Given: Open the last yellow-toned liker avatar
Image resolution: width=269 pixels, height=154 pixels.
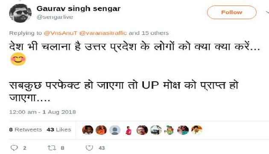Looking at the screenshot, I should point(197,130).
